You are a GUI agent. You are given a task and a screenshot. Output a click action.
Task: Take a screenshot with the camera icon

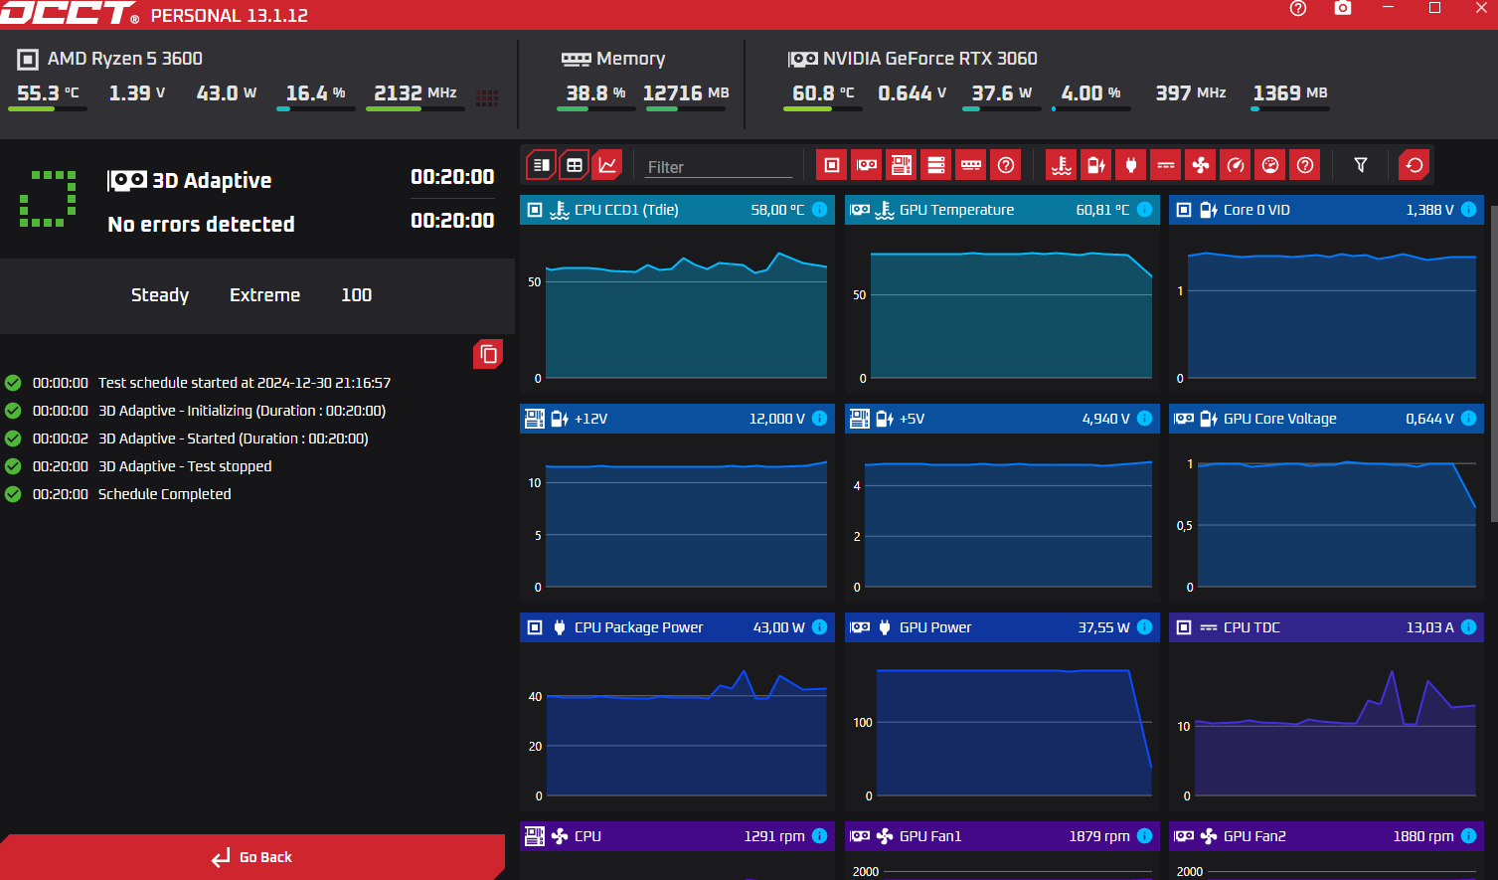pyautogui.click(x=1343, y=8)
